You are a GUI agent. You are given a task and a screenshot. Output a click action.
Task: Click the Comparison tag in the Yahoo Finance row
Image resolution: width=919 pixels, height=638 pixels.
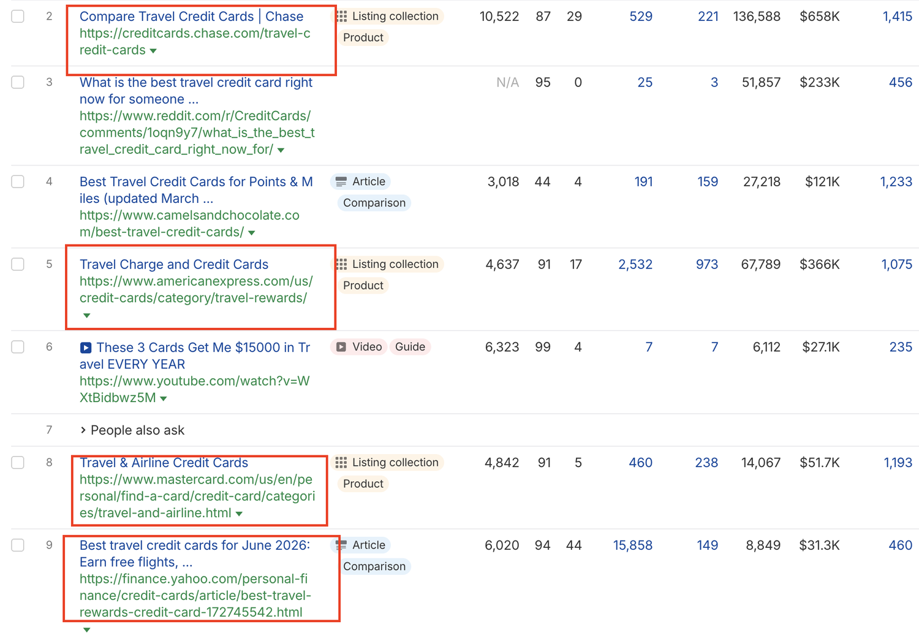coord(374,566)
